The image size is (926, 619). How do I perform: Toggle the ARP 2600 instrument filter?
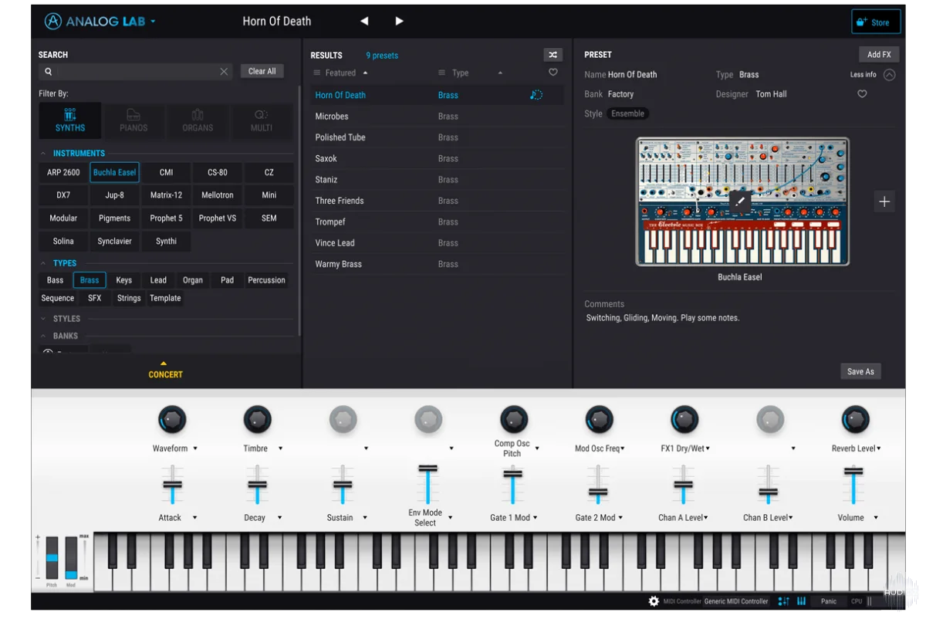tap(63, 172)
